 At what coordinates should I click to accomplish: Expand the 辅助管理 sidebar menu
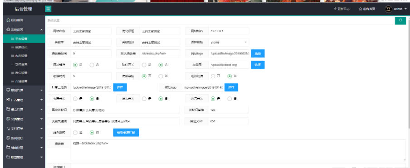(x=24, y=148)
